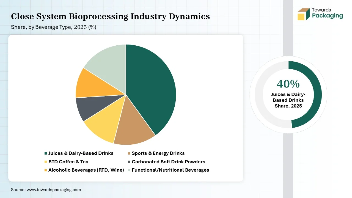Click the RTD Coffee & Tea legend swatch
The height and width of the screenshot is (198, 352).
[x=46, y=162]
